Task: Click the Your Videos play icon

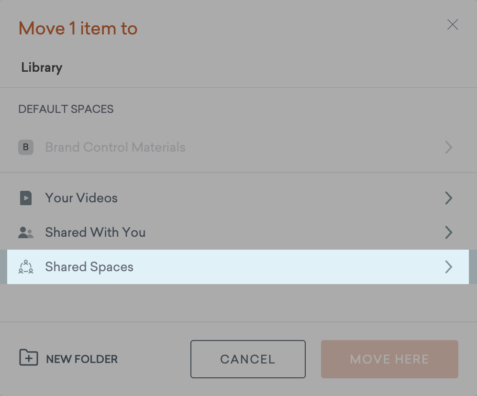Action: (25, 198)
